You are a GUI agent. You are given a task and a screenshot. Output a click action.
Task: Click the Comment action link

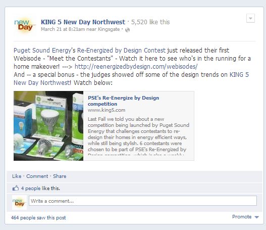[37, 176]
